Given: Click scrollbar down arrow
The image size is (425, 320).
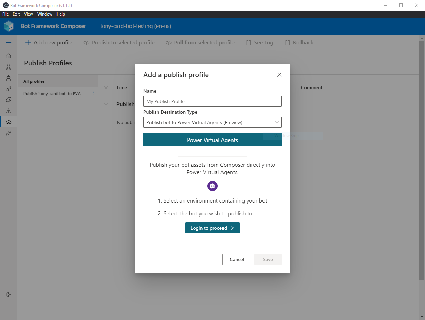Looking at the screenshot, I should point(422,317).
